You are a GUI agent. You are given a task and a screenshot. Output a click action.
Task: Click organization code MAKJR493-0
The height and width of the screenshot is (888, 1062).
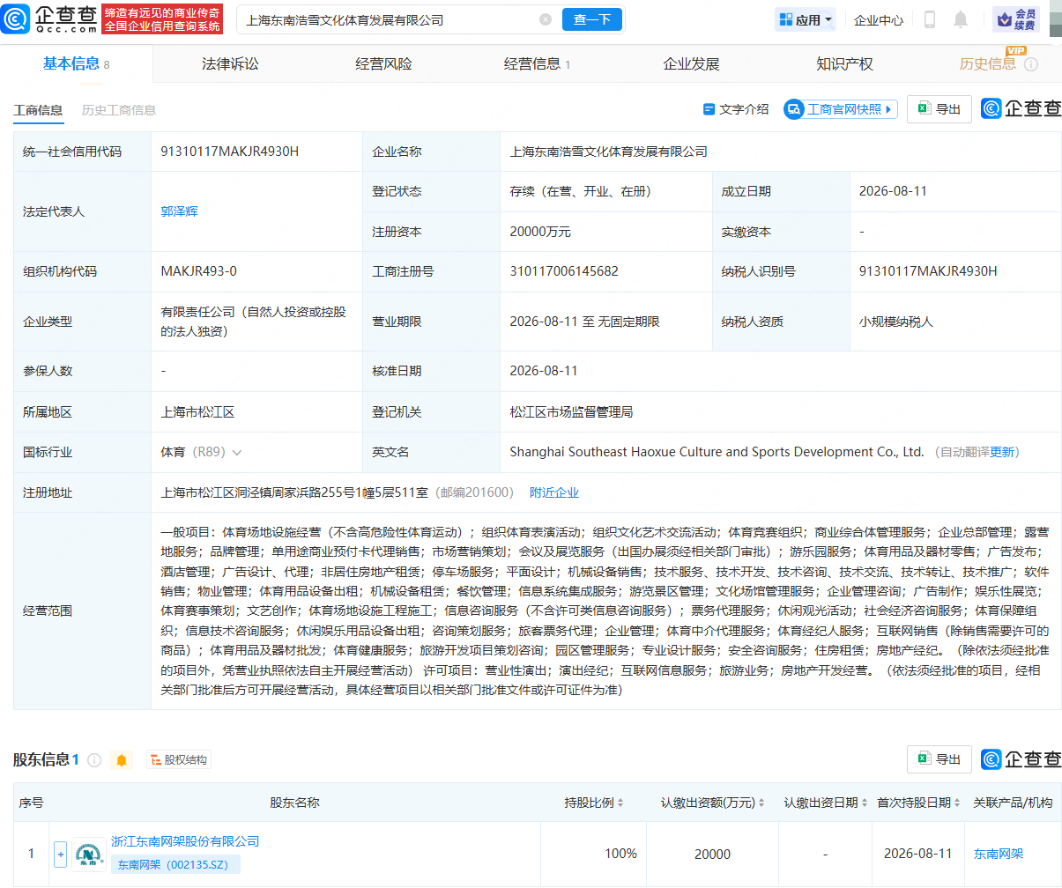click(x=198, y=271)
